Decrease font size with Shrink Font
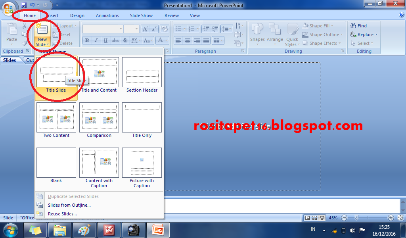406x238 pixels. [154, 29]
